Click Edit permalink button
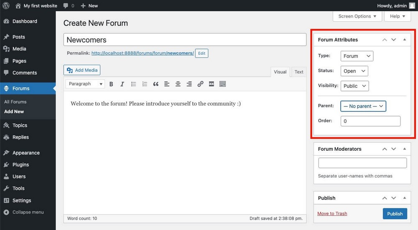The image size is (418, 230). coord(201,53)
